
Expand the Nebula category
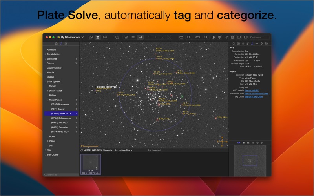tap(46, 73)
